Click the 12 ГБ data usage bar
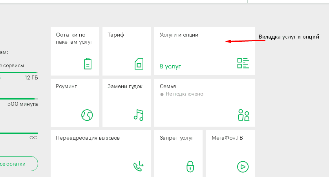This screenshot has height=177, width=329. pyautogui.click(x=18, y=72)
